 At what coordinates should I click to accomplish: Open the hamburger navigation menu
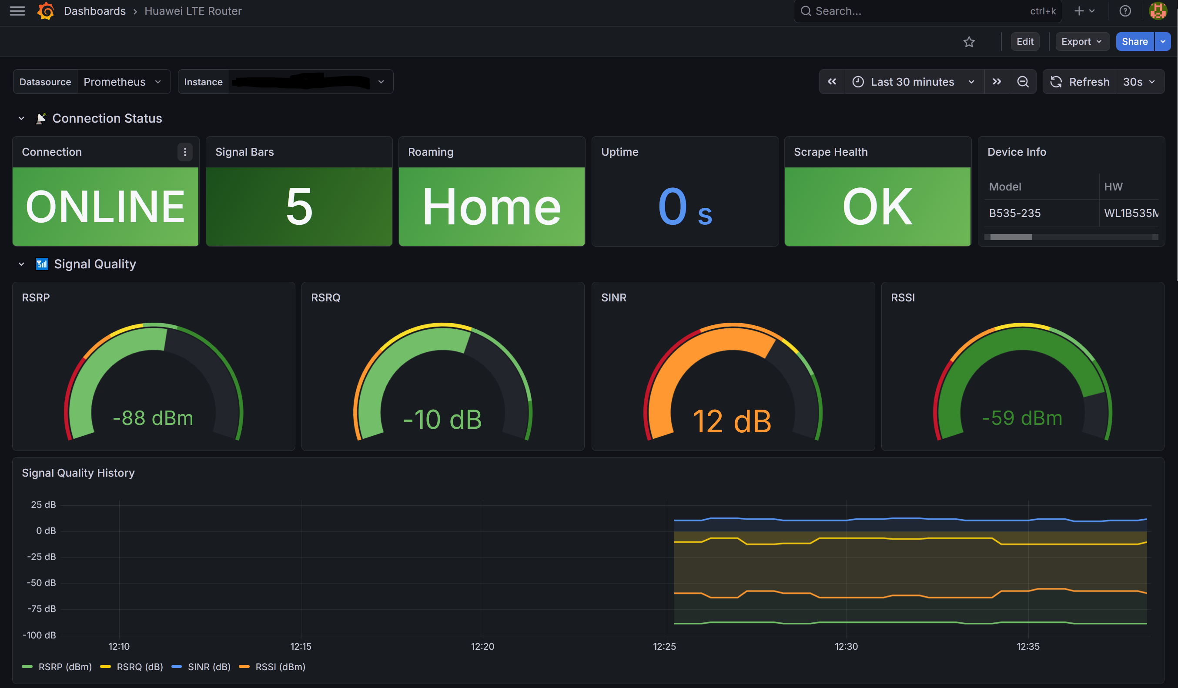click(17, 11)
